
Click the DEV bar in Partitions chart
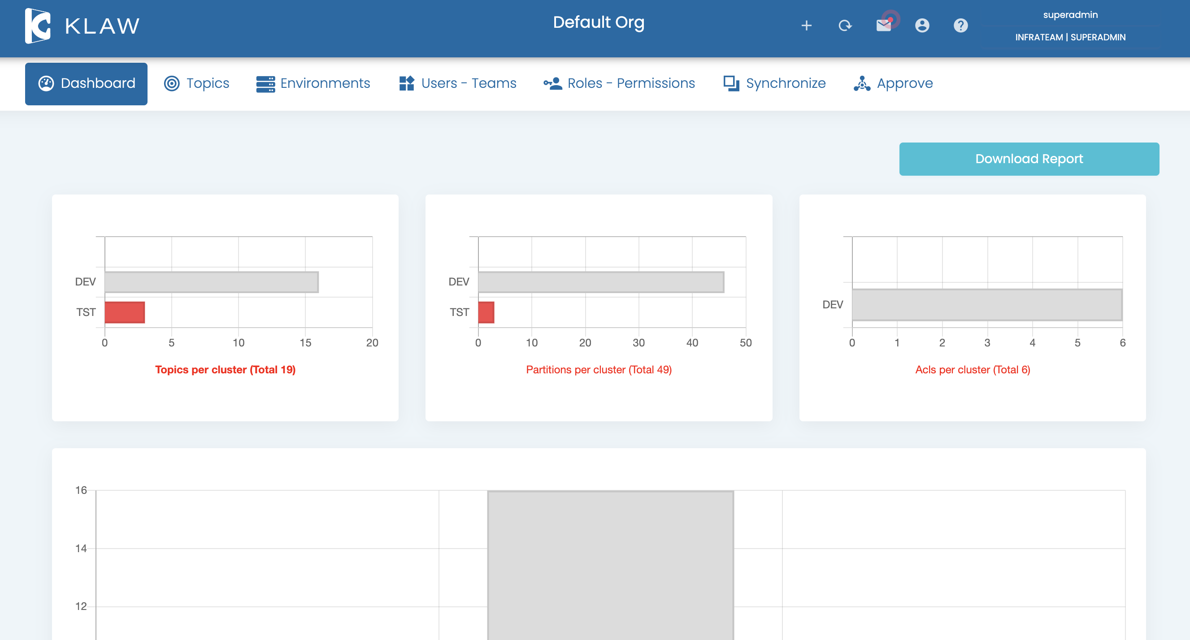(x=600, y=282)
